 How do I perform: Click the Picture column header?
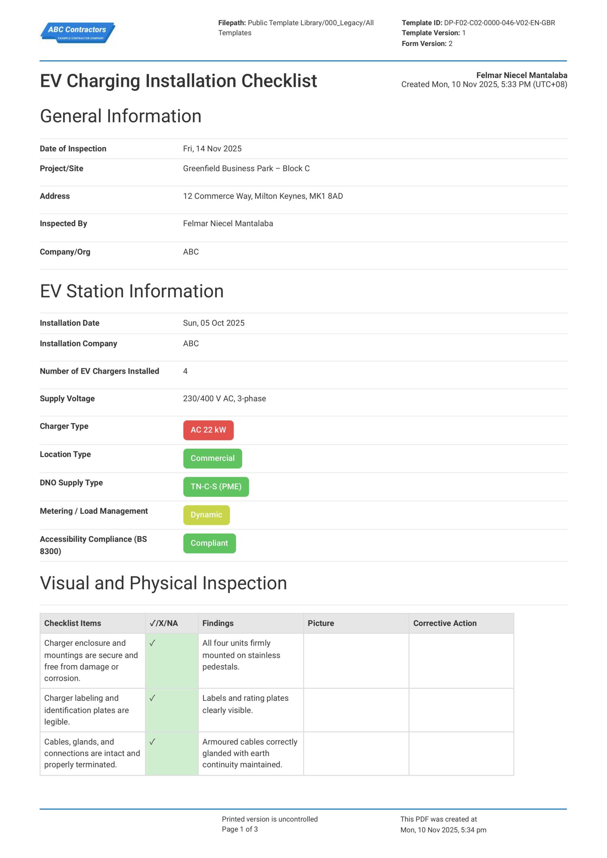321,623
